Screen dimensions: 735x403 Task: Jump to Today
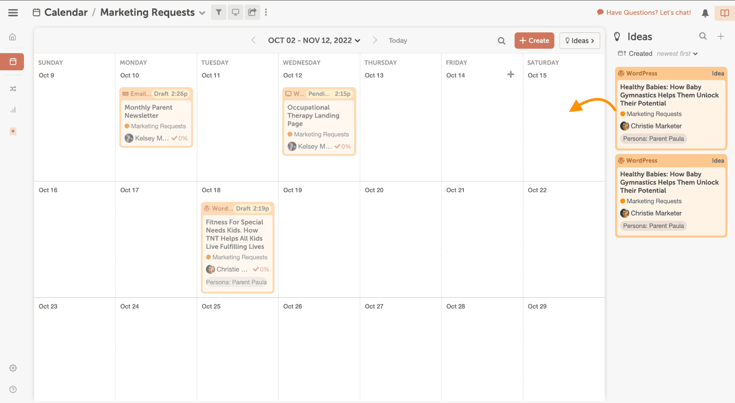point(398,40)
